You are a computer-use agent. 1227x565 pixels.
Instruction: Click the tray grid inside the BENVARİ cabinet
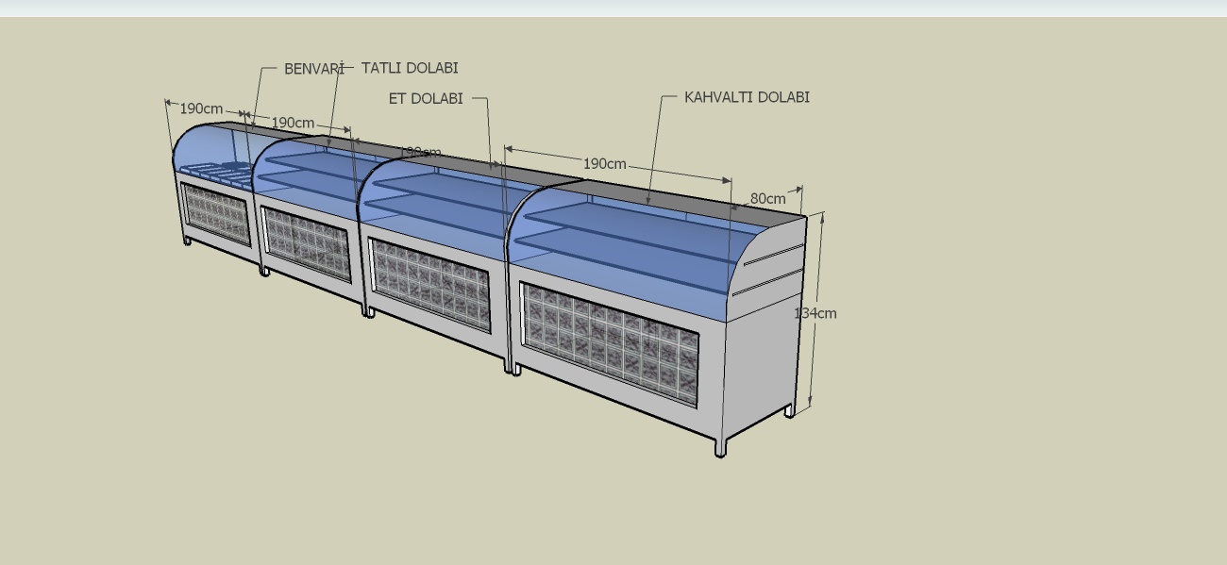(215, 173)
